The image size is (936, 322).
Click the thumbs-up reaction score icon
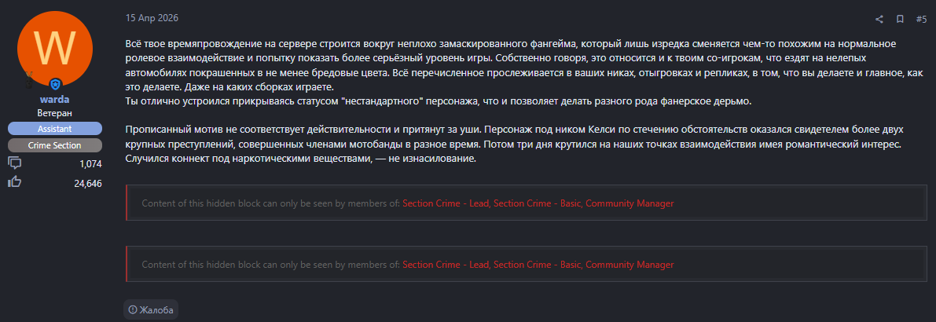point(14,182)
